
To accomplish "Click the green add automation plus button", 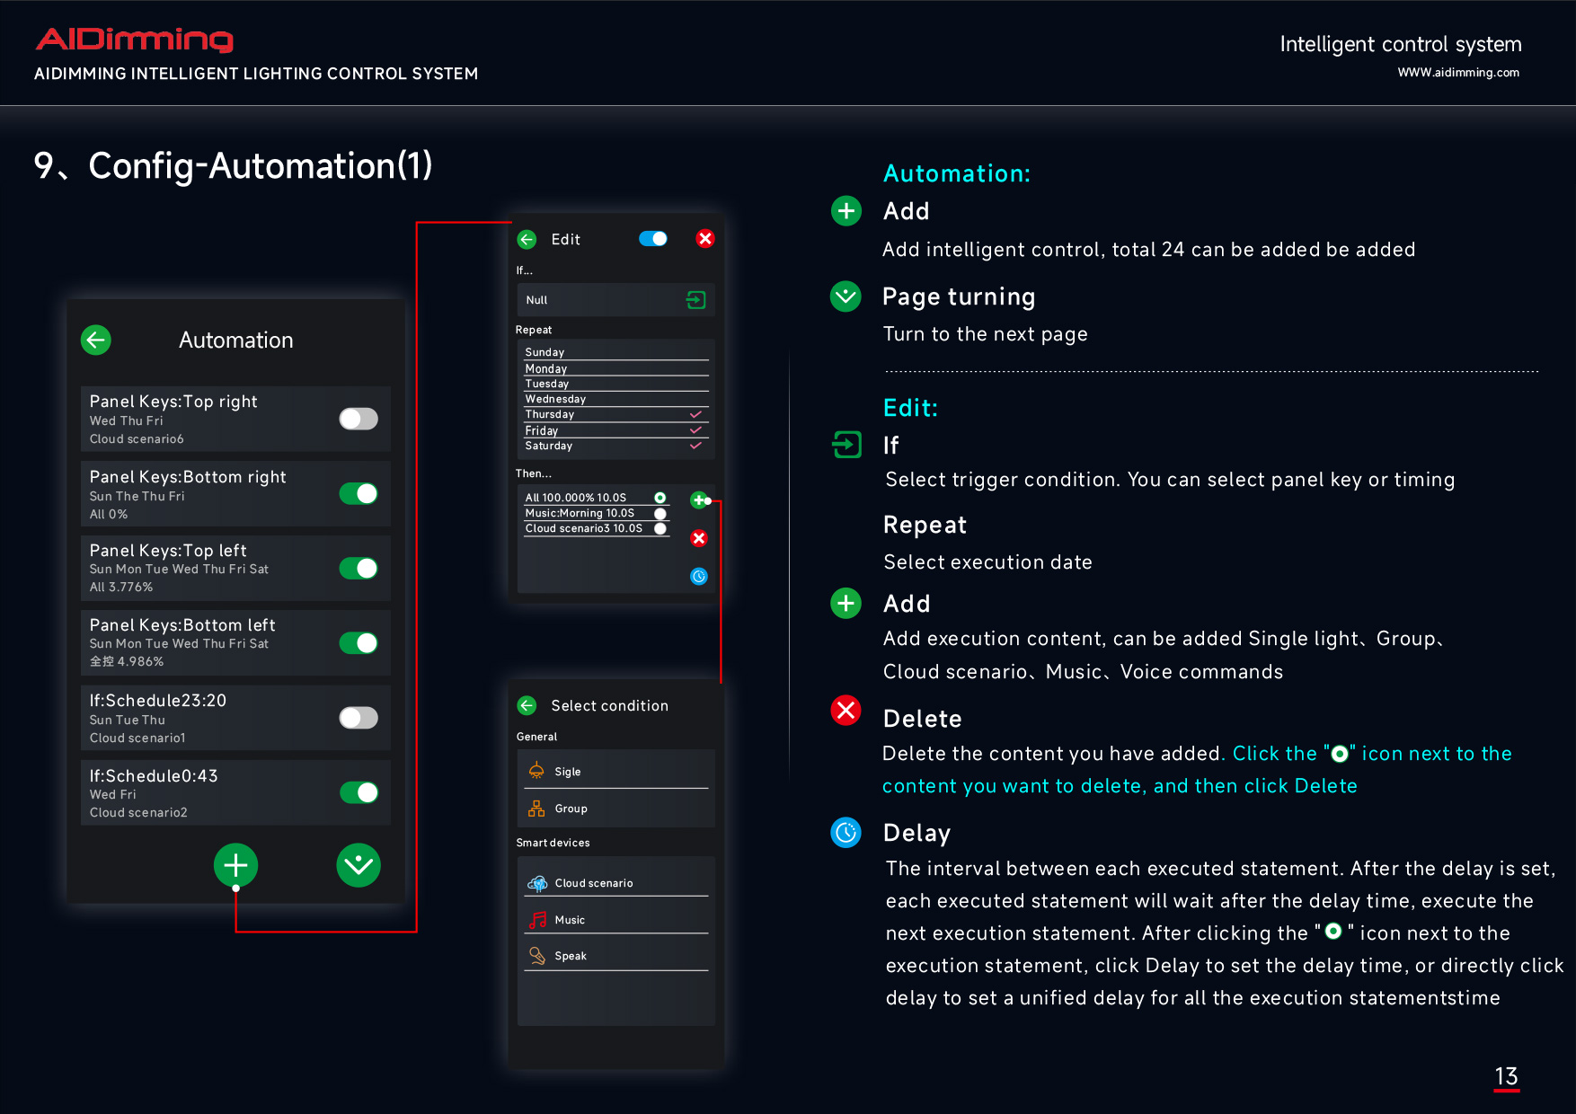I will point(235,865).
